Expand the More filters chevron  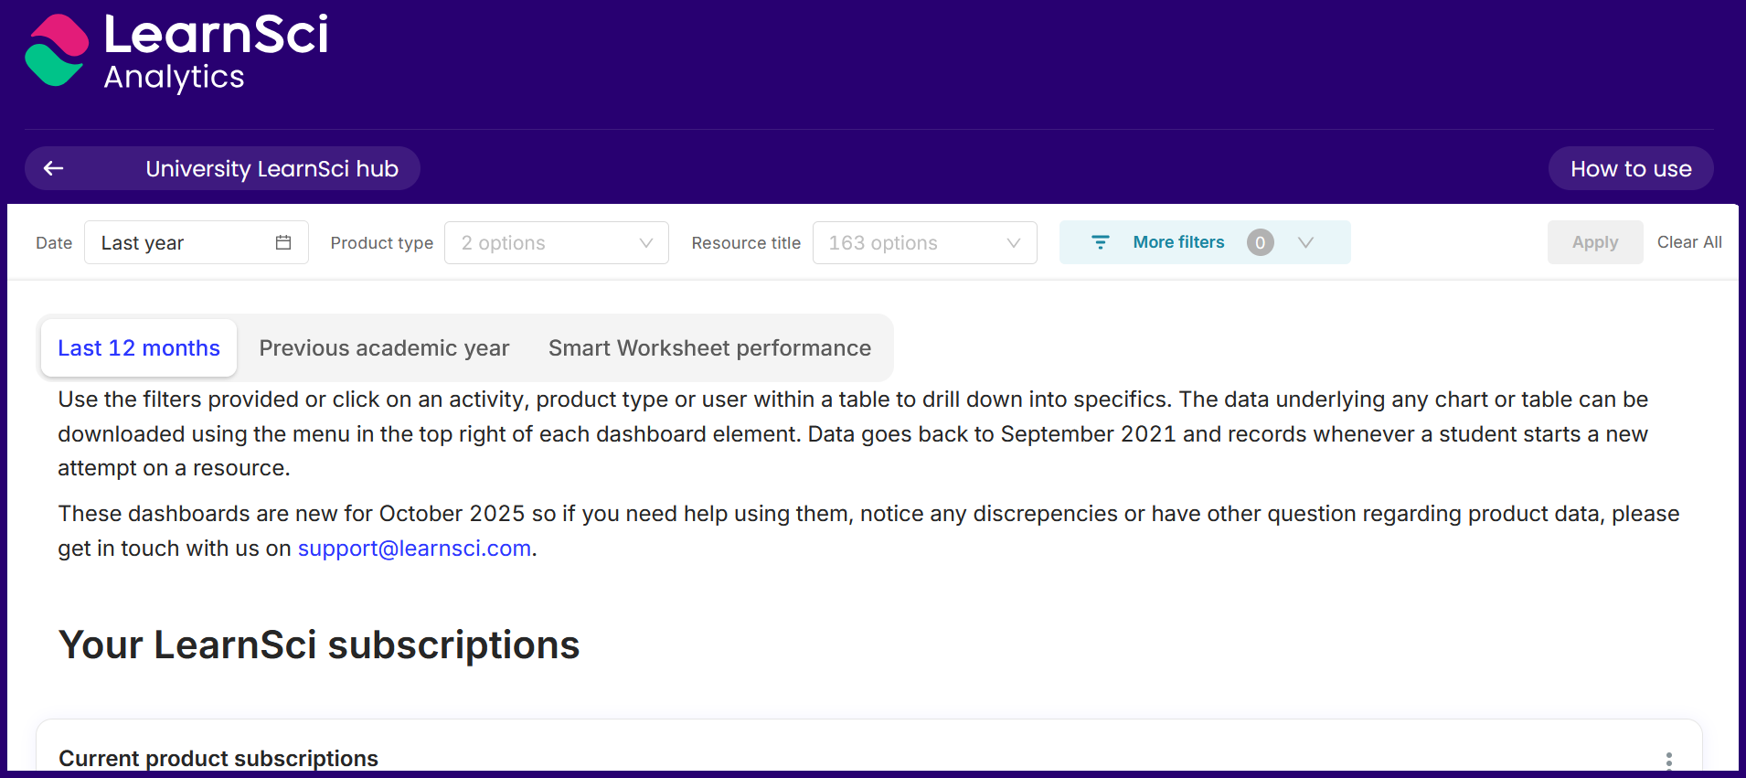1305,242
